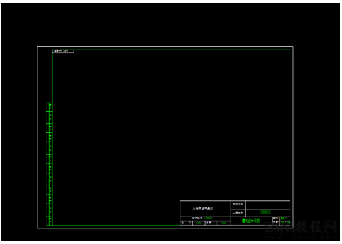
Task: Select green inner frame top-right corner
Action: pyautogui.click(x=290, y=50)
